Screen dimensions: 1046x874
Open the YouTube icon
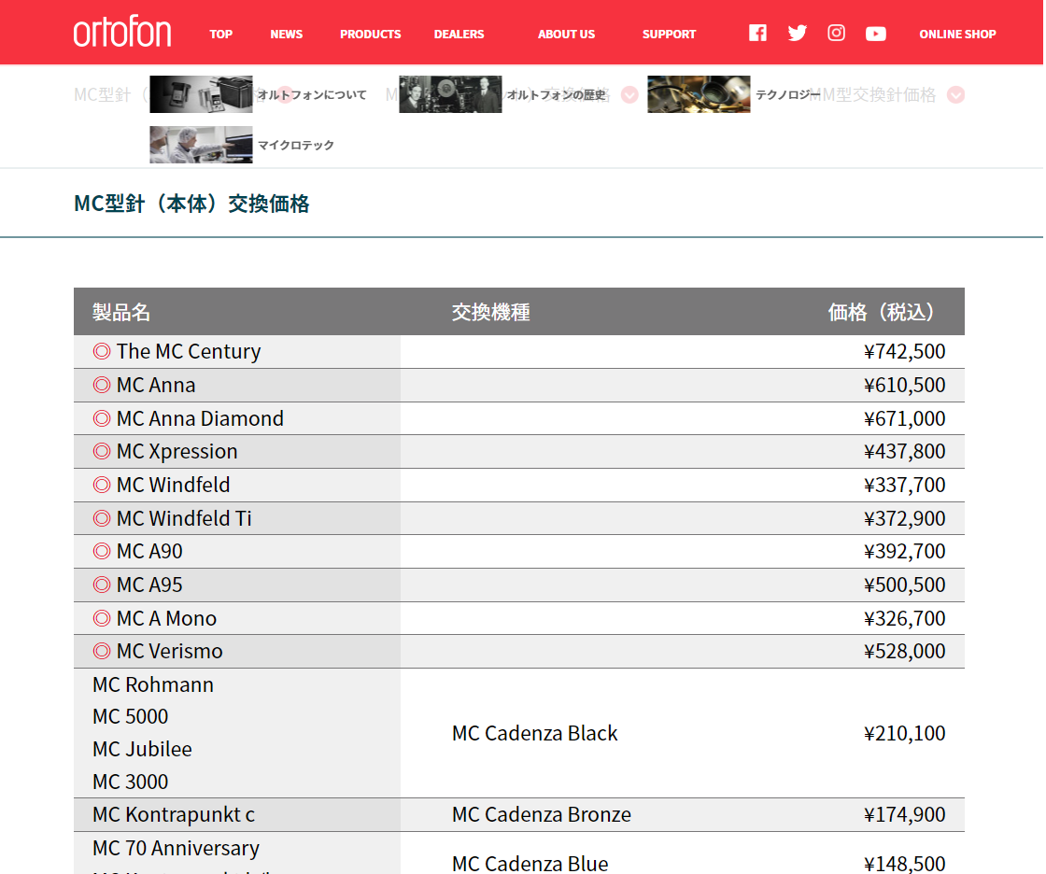875,34
